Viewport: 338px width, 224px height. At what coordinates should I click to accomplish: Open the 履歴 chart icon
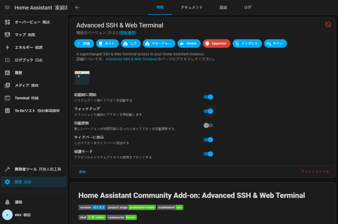pyautogui.click(x=8, y=73)
